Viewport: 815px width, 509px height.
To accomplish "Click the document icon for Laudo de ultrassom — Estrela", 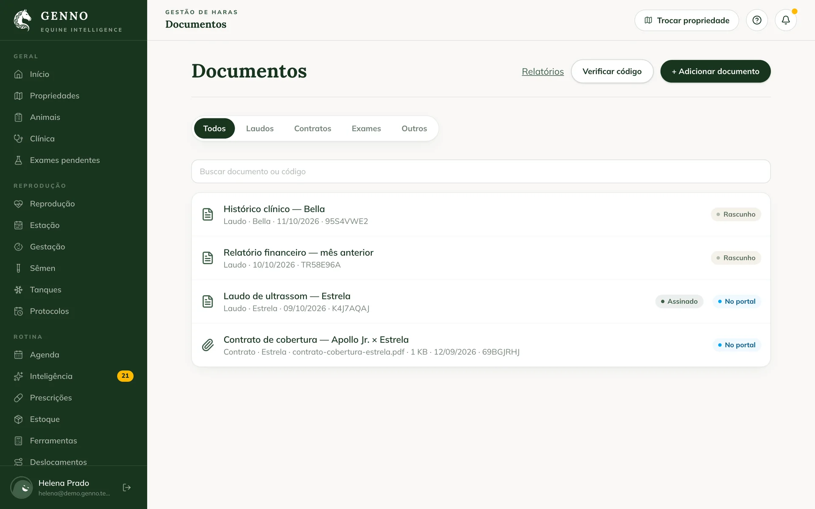I will click(208, 302).
